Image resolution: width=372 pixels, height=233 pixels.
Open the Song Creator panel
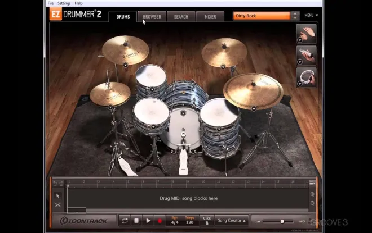(x=232, y=221)
